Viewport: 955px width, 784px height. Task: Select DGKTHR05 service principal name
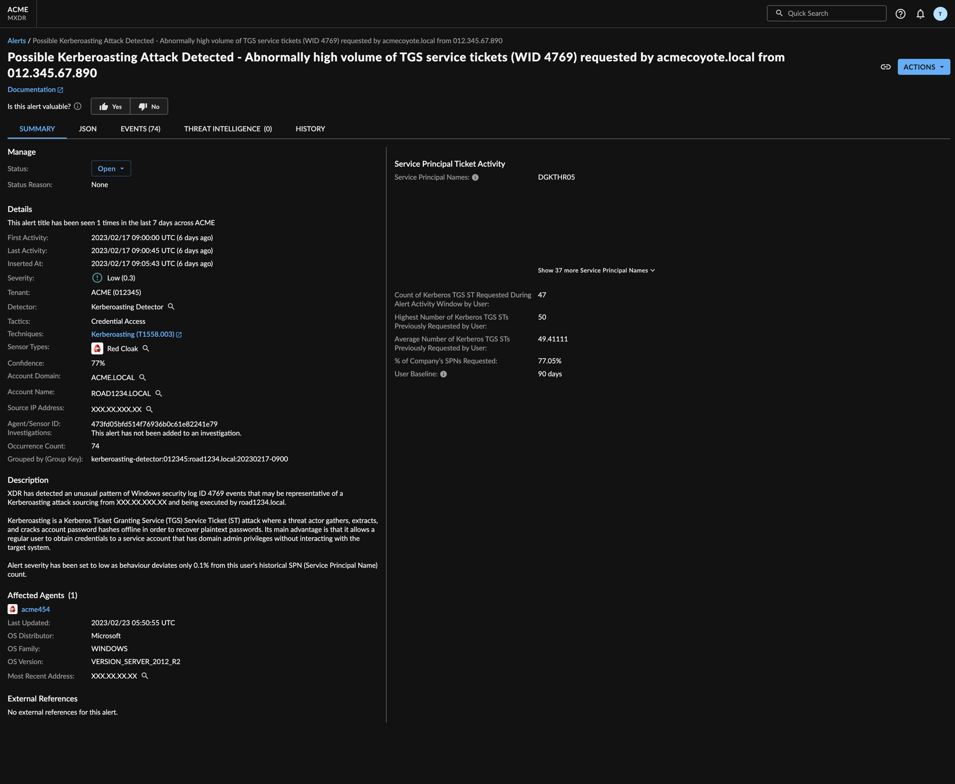click(x=556, y=177)
